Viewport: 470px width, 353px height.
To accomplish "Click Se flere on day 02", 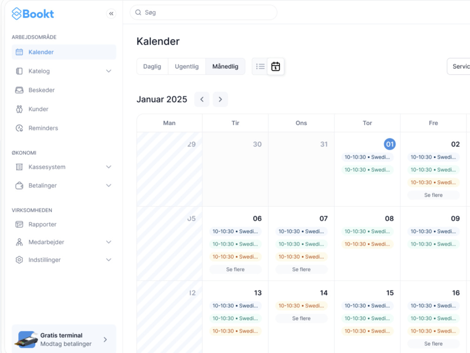I will click(x=433, y=195).
